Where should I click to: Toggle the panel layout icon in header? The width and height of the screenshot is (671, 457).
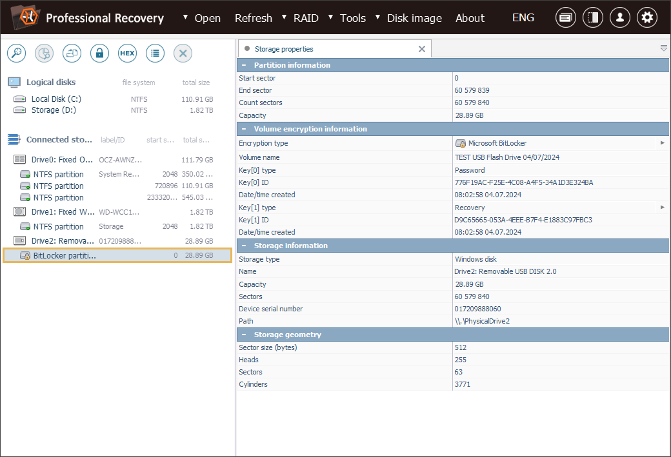pyautogui.click(x=593, y=17)
